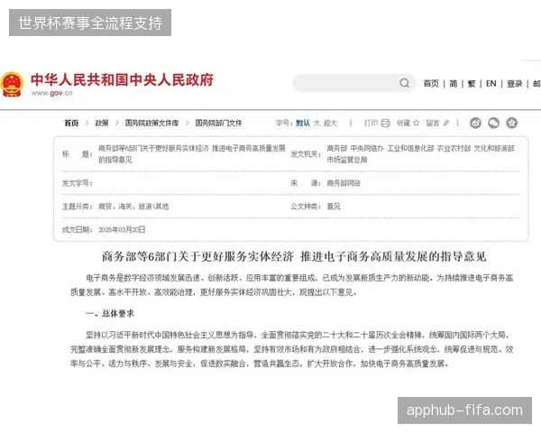Click the 一、总体要求 section heading
The height and width of the screenshot is (433, 541).
pyautogui.click(x=110, y=314)
